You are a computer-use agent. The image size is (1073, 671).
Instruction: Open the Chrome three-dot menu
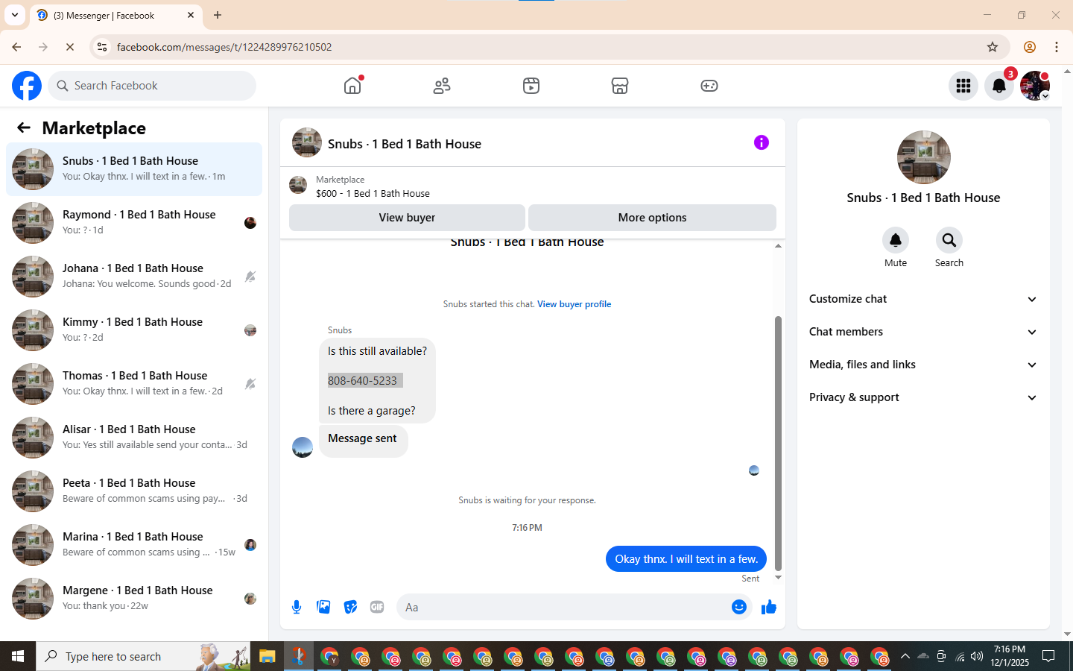[1057, 47]
